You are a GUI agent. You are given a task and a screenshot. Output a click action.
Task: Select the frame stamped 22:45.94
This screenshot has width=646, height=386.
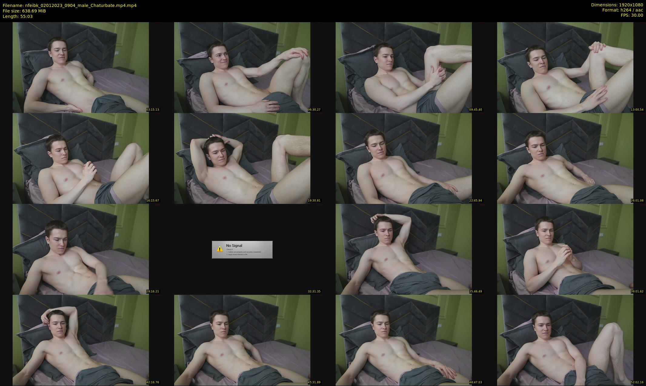(x=404, y=158)
